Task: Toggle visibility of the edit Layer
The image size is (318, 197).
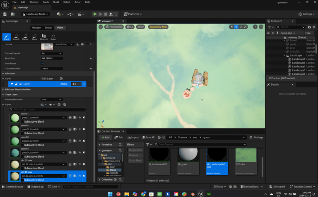Action: tap(20, 84)
